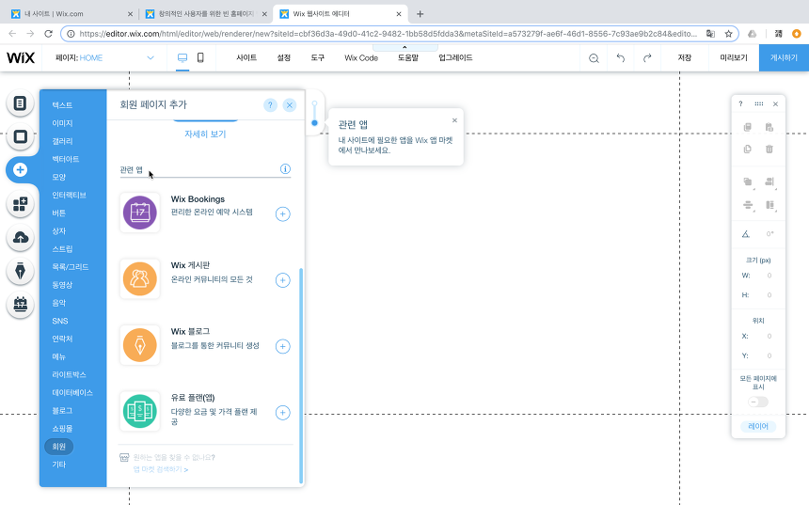The width and height of the screenshot is (809, 505).
Task: Open the 업그레이드 menu
Action: [x=455, y=57]
